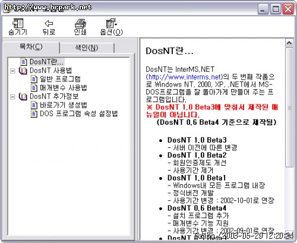Collapse the DosNT 사용법 tree node
297x243 pixels.
pos(13,71)
